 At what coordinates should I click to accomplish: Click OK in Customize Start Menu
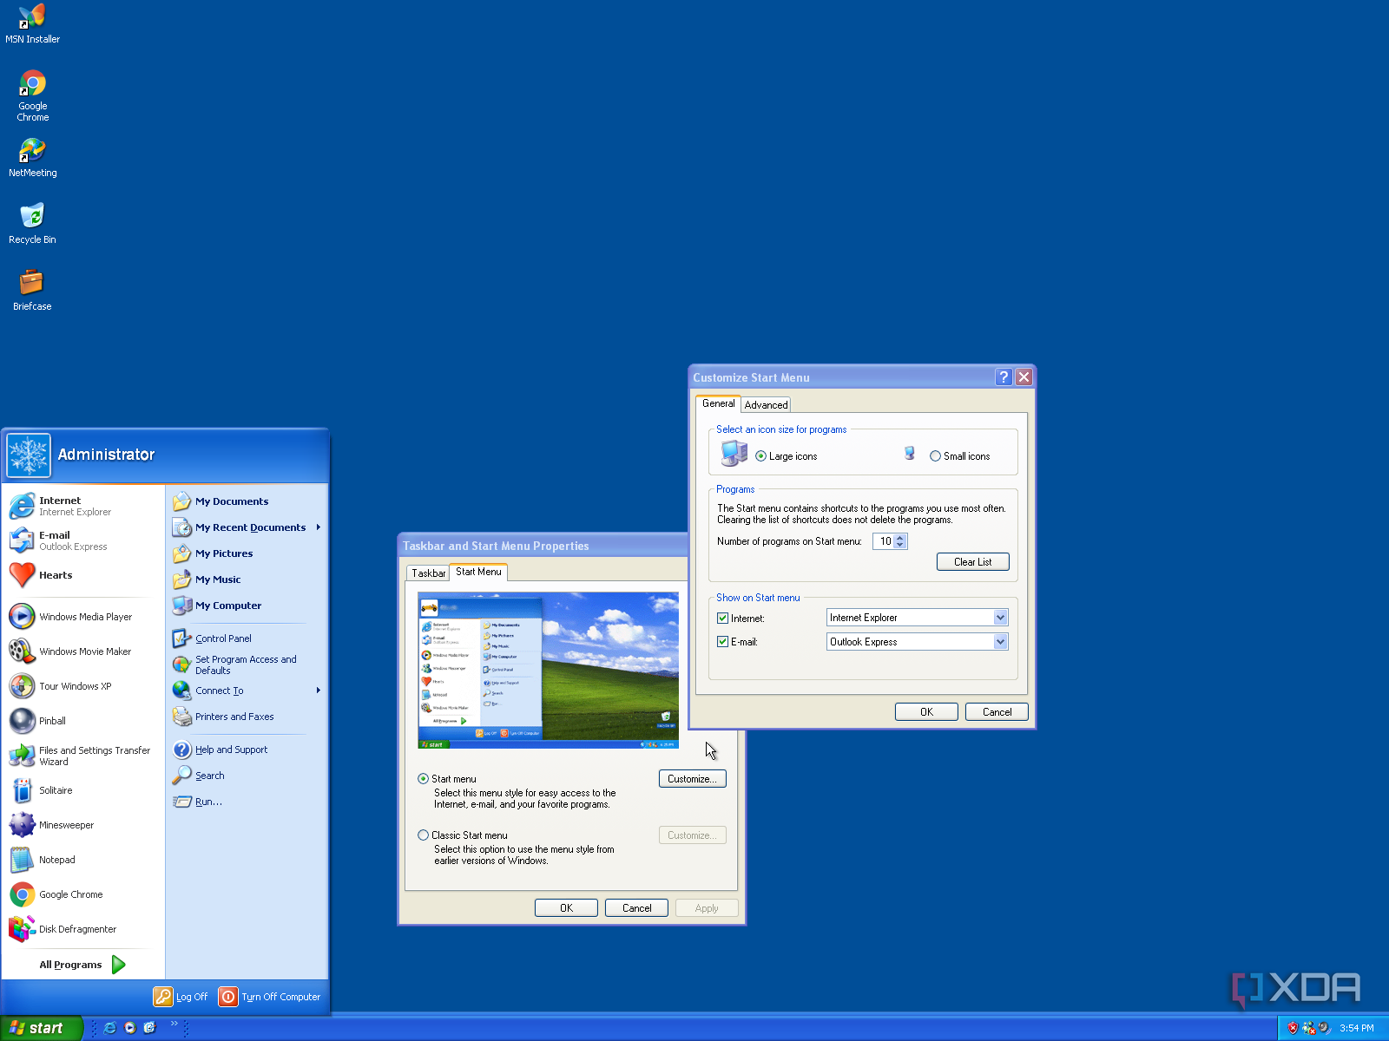pos(926,712)
